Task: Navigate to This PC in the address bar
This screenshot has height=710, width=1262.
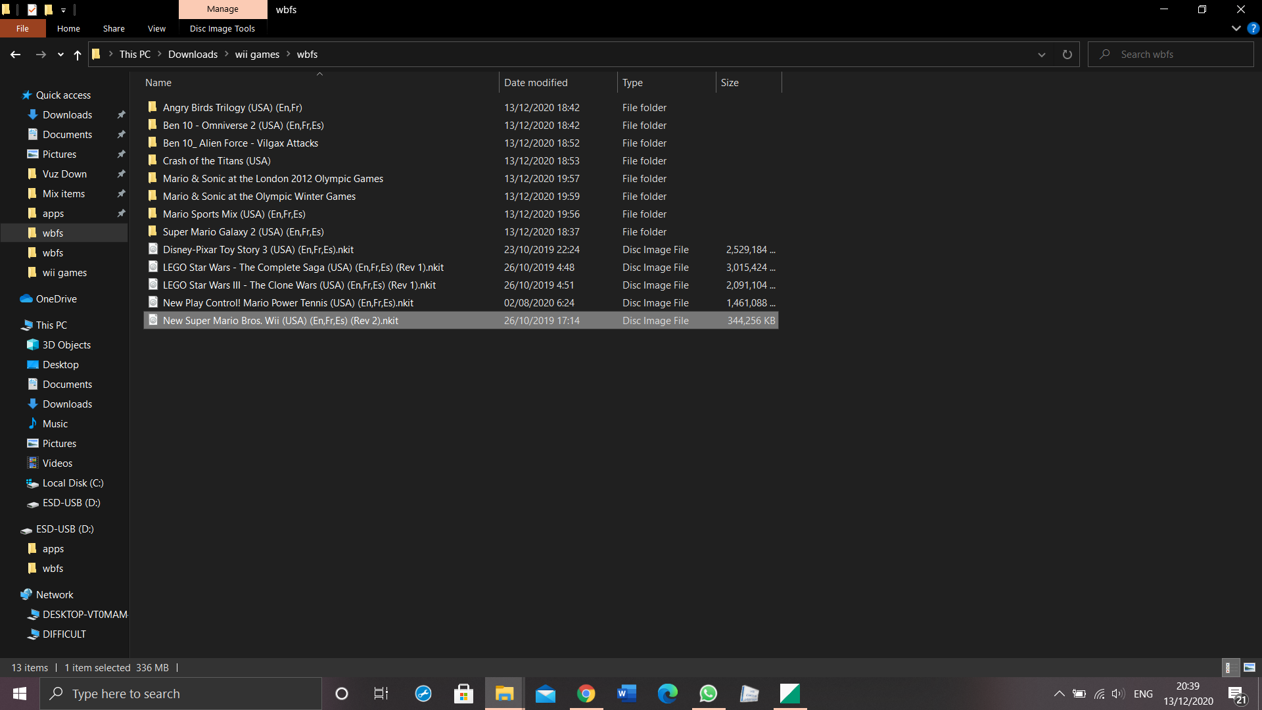Action: tap(135, 55)
